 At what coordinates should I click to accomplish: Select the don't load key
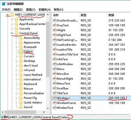[31, 65]
